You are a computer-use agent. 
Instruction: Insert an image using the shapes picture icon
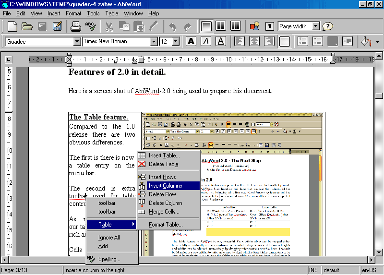tap(254, 26)
